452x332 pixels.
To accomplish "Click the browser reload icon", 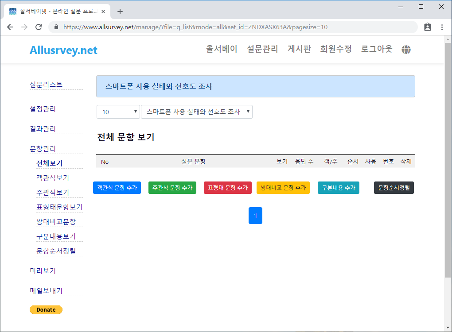I will click(39, 27).
